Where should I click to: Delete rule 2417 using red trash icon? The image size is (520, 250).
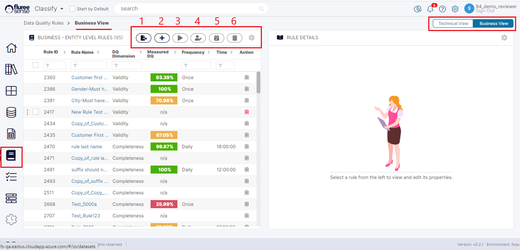(247, 112)
